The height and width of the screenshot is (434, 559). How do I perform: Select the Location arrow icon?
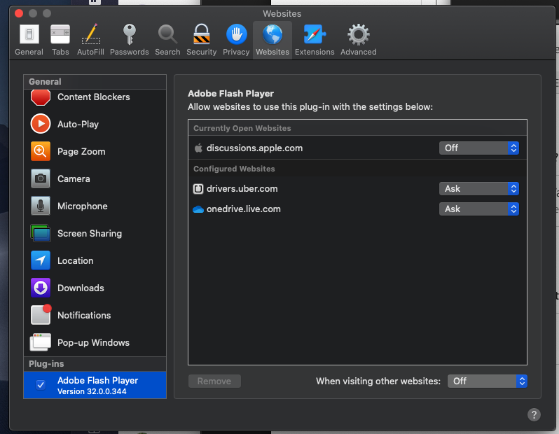click(x=41, y=260)
